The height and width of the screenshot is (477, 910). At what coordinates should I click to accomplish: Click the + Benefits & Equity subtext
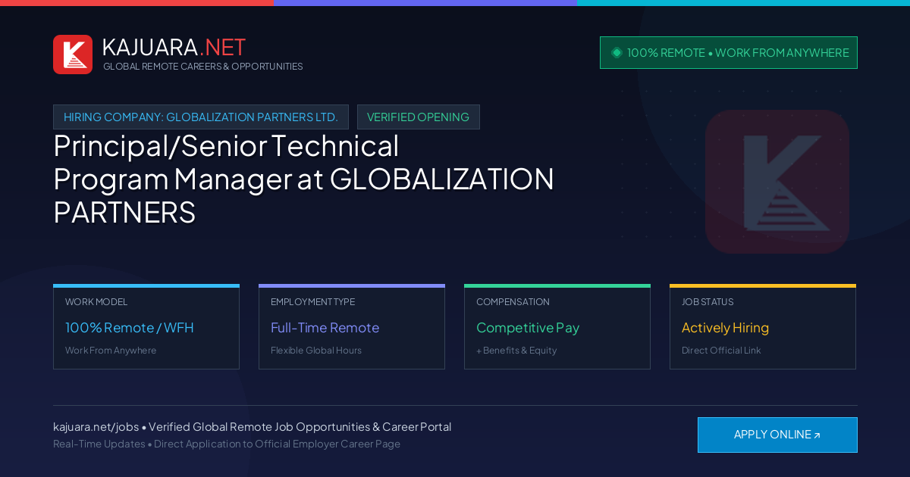(x=516, y=351)
